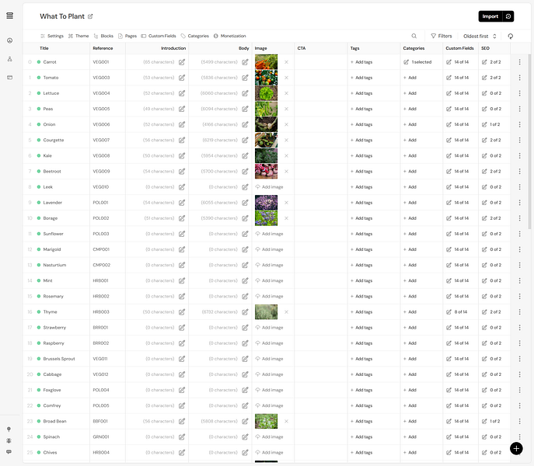
Task: Click the external link icon next to What To Plant
Action: tap(90, 16)
